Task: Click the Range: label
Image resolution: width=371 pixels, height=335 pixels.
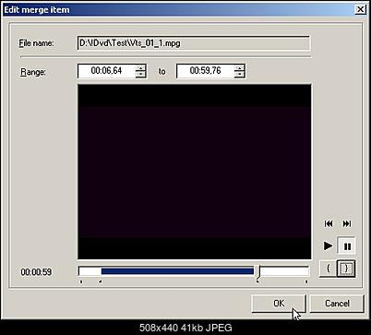Action: point(33,72)
